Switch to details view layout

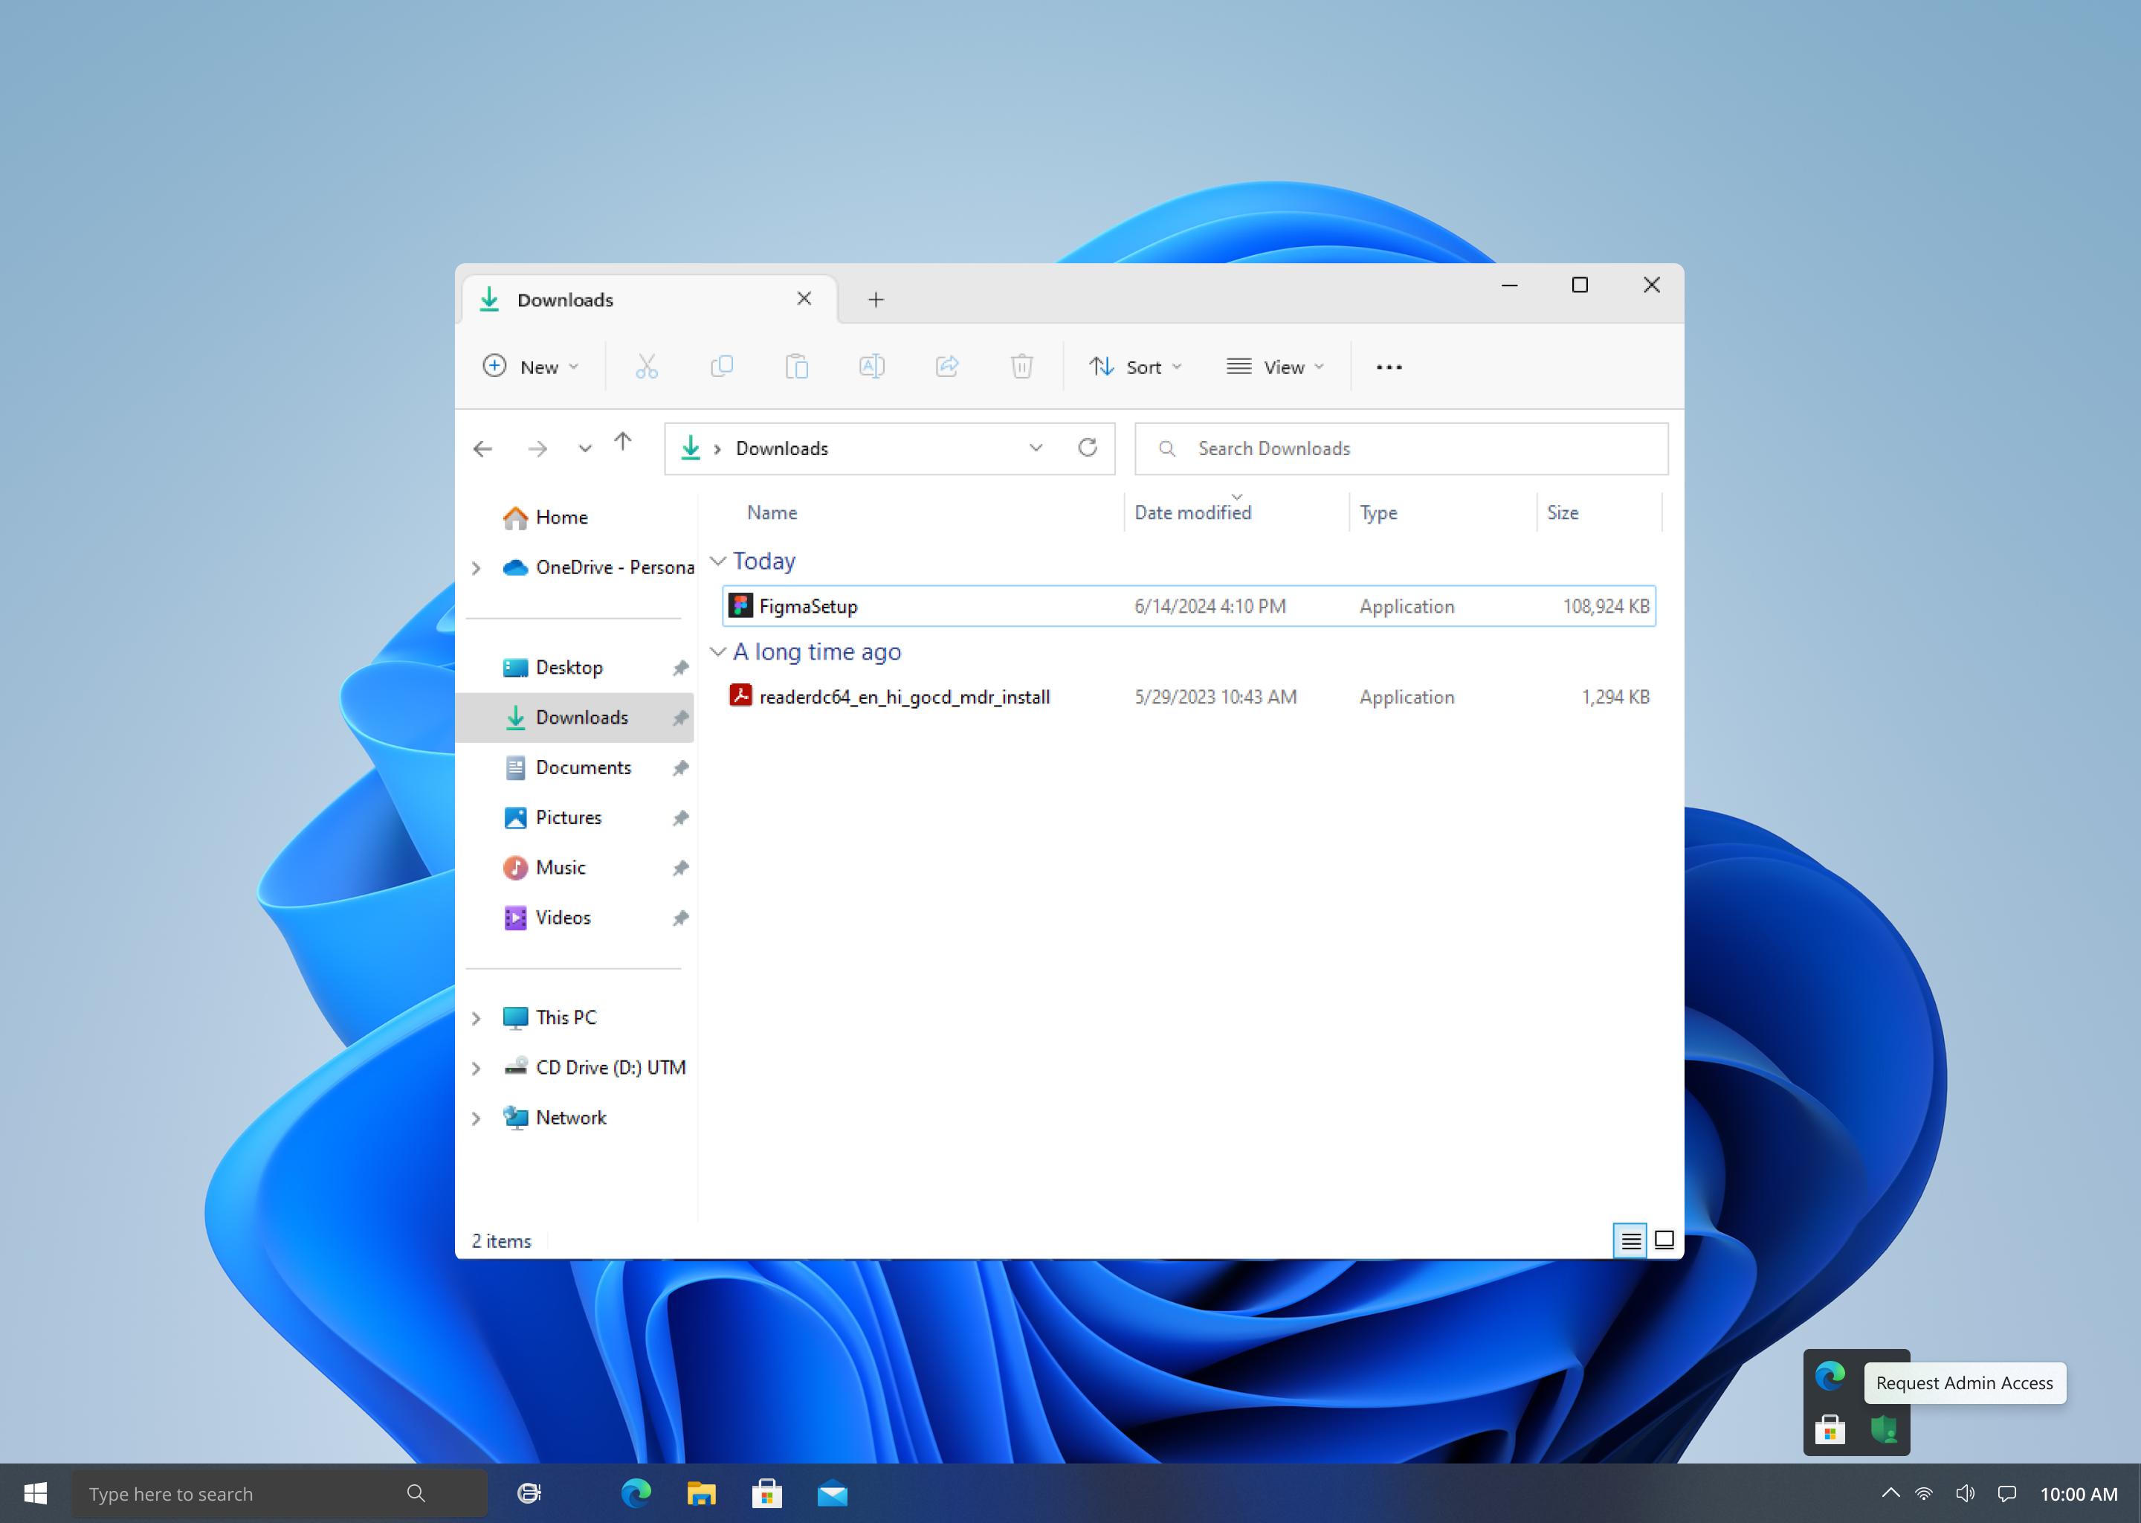pos(1631,1240)
